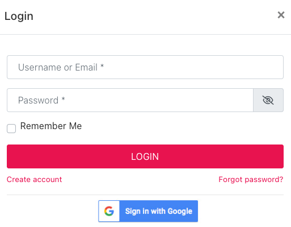Click the Remember Me label text
The image size is (291, 227).
pyautogui.click(x=51, y=126)
